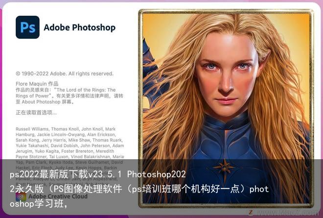This screenshot has height=218, width=323.
Task: Click the Adobe Creative Cloud rainbow icon
Action: tap(21, 196)
